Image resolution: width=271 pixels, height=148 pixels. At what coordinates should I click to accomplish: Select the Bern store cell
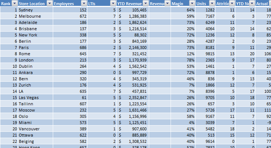pyautogui.click(x=35, y=79)
